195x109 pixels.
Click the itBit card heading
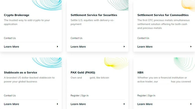pos(140,72)
